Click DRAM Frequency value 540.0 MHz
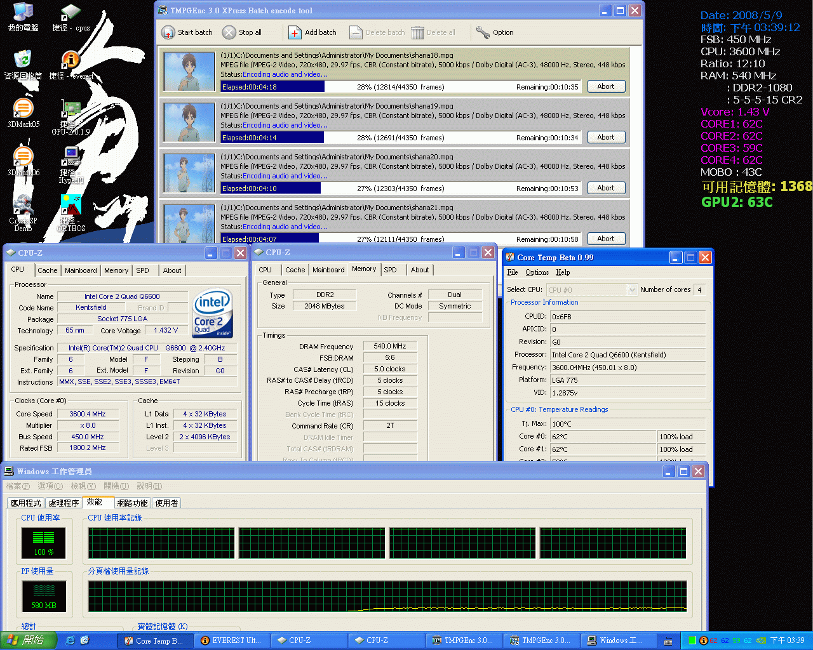Screen dimensions: 813x650 (390, 346)
